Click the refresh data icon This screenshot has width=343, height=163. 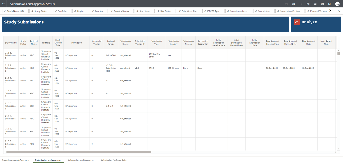[308, 4]
